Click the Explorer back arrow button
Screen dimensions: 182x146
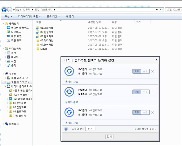click(4, 10)
